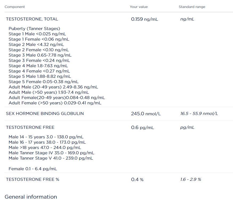Click the 16.5 - 55.9 nmol/L standard range
The height and width of the screenshot is (201, 233).
click(199, 114)
